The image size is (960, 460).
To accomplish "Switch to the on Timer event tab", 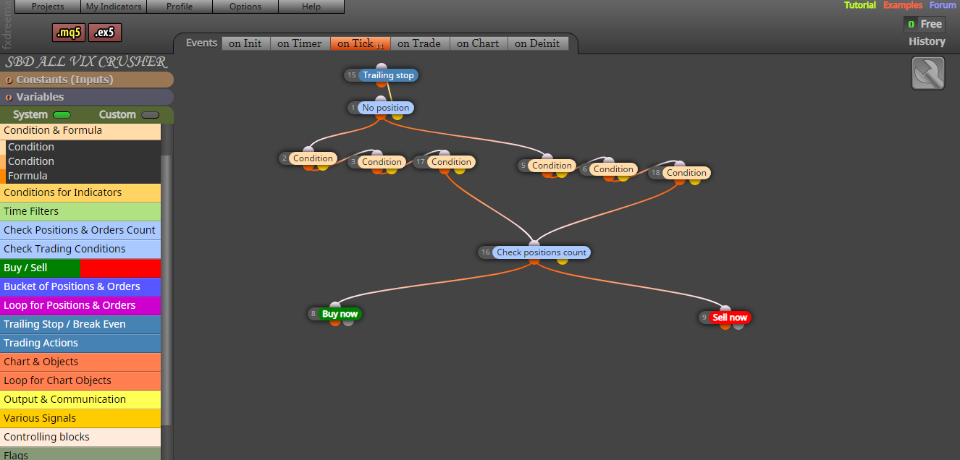I will pos(300,43).
